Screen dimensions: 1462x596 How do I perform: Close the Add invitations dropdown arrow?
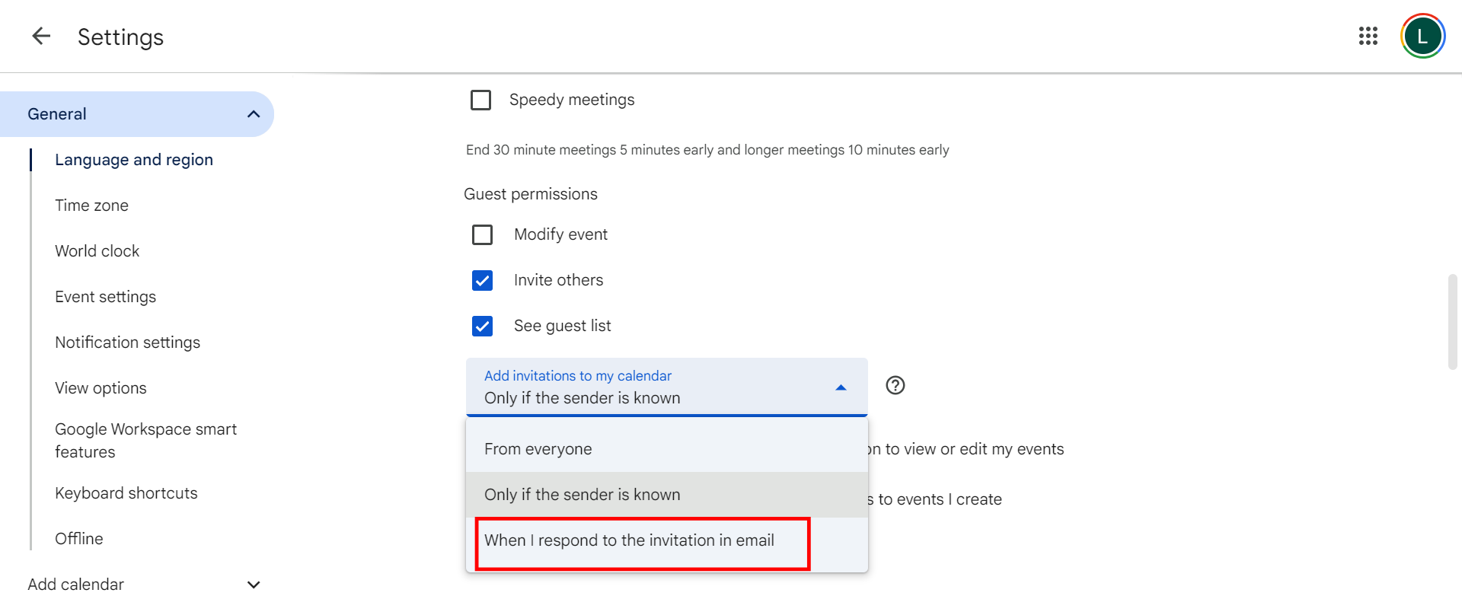click(841, 387)
